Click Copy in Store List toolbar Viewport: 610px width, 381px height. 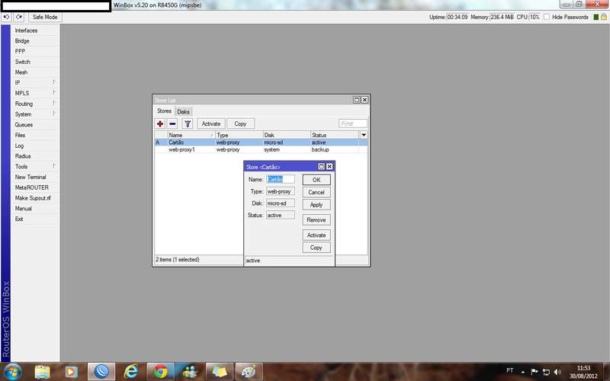coord(240,123)
